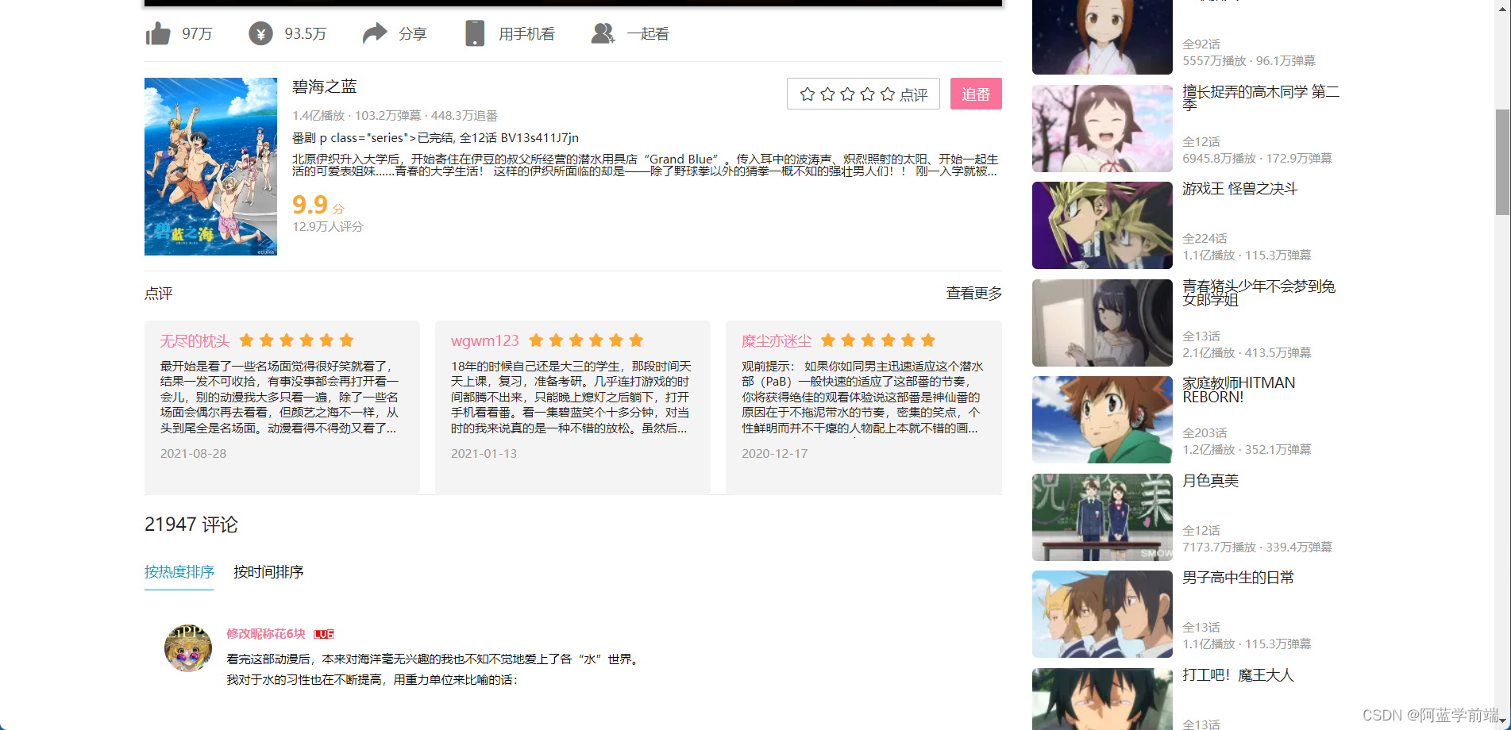Click the 点评 rate button
The image size is (1511, 730).
pyautogui.click(x=915, y=94)
